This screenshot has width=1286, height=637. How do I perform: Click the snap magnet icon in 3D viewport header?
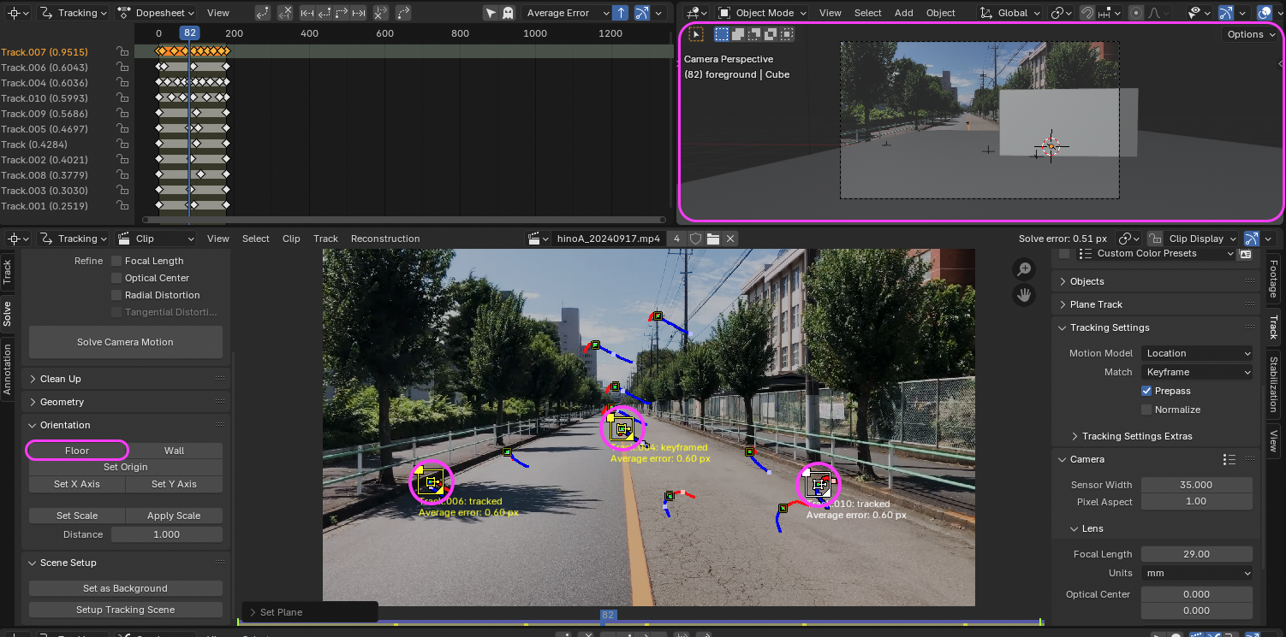(1087, 13)
